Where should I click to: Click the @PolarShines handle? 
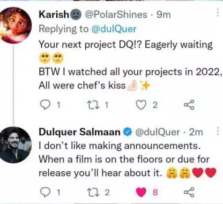click(116, 14)
